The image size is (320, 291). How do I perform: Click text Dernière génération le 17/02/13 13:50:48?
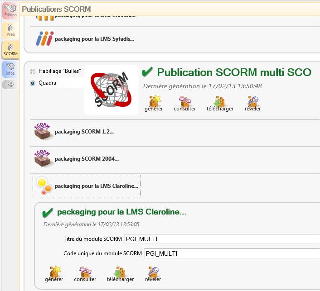point(203,86)
